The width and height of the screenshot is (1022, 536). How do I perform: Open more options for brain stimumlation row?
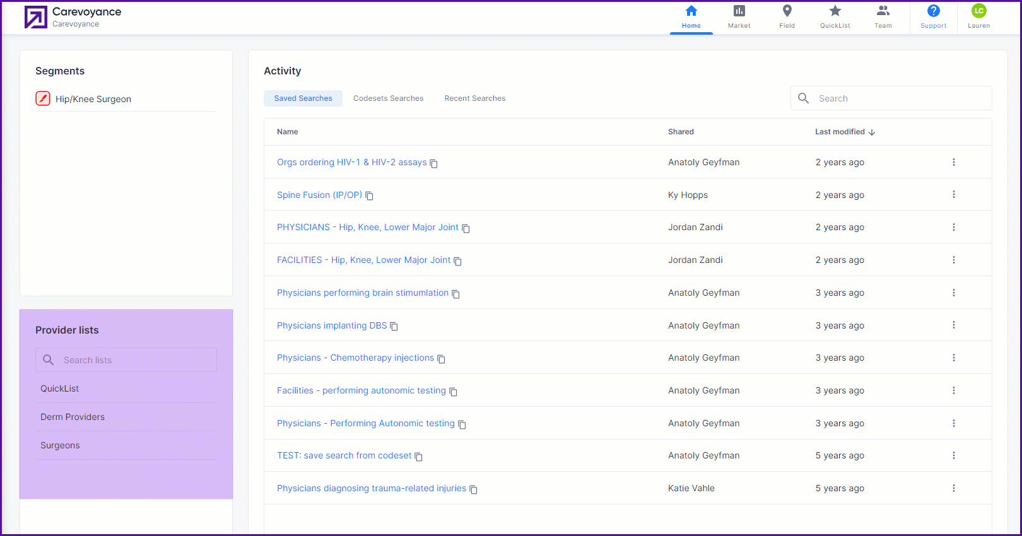pos(954,293)
